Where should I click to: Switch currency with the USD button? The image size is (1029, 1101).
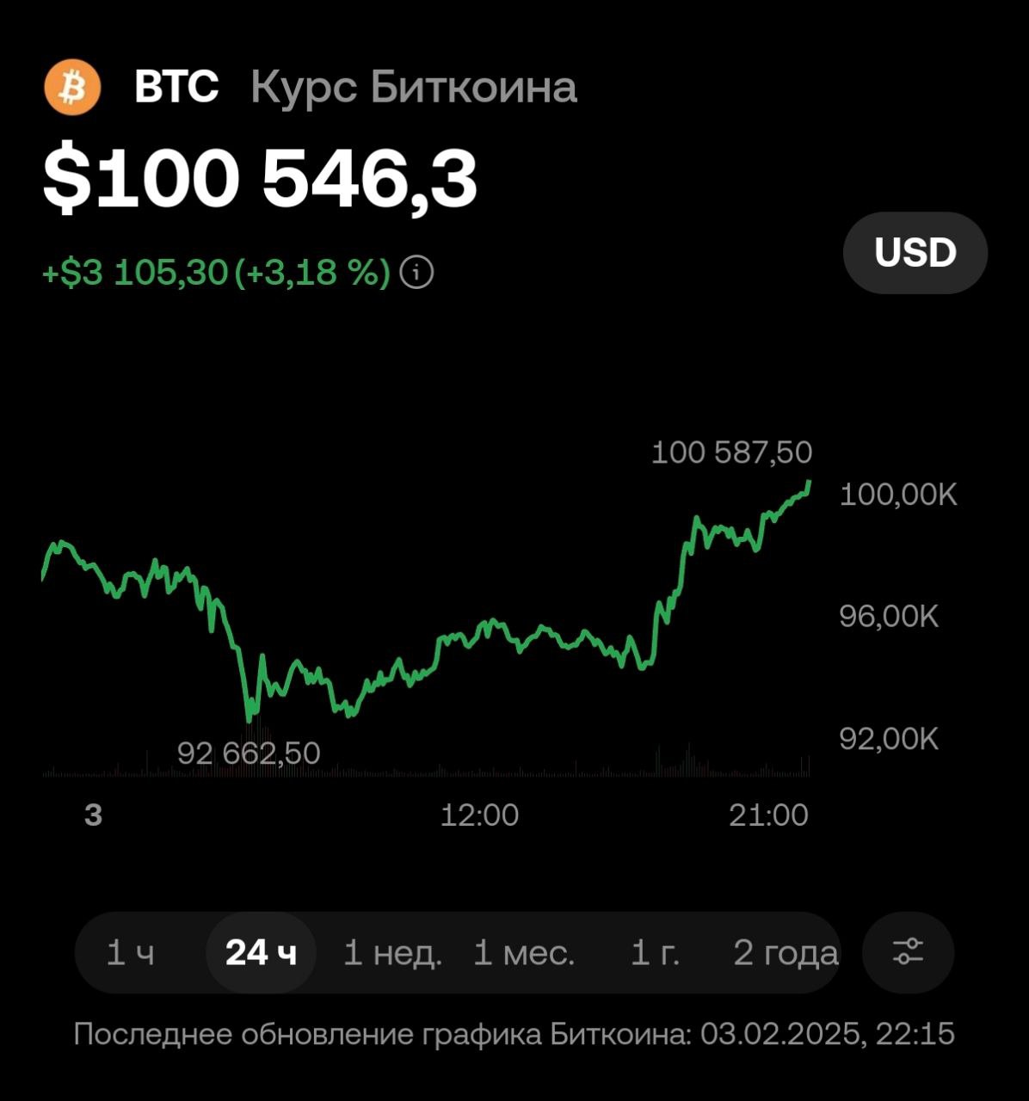[x=915, y=252]
